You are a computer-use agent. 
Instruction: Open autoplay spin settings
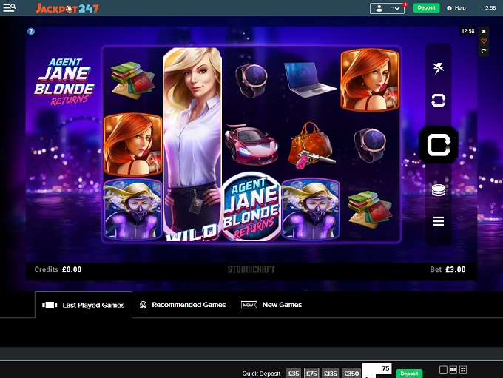[439, 100]
